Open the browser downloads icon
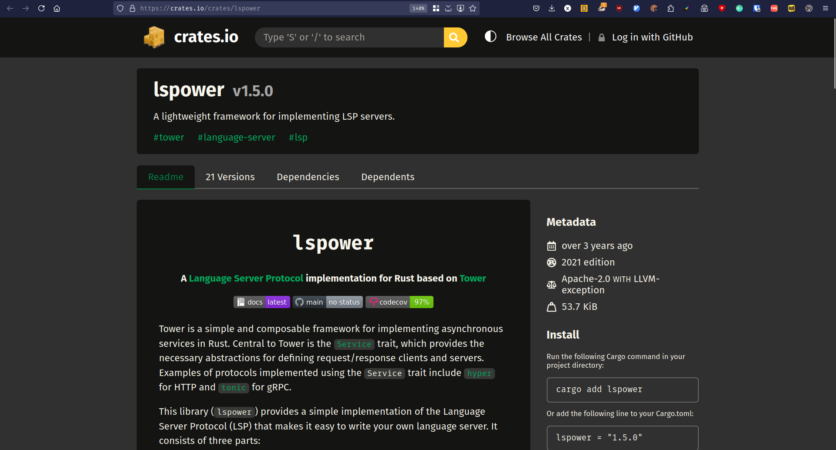The width and height of the screenshot is (836, 450). point(552,8)
